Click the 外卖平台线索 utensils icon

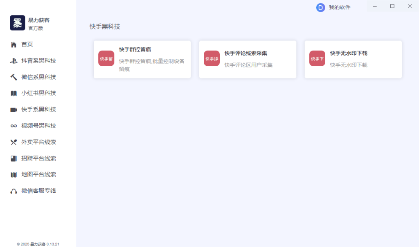[14, 142]
